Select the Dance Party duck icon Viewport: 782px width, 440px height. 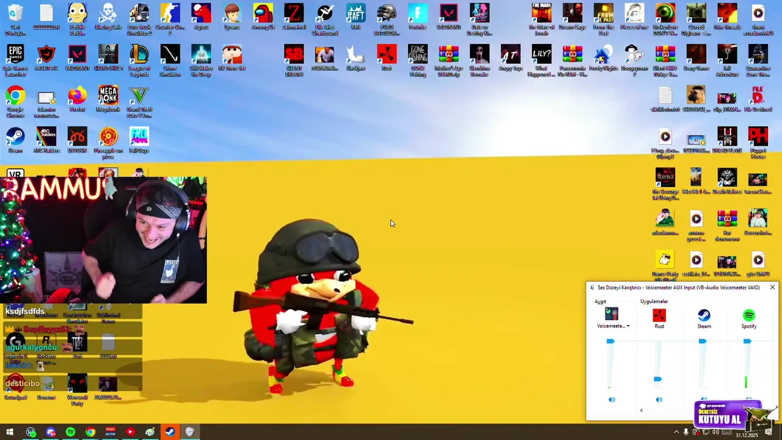[x=665, y=266]
